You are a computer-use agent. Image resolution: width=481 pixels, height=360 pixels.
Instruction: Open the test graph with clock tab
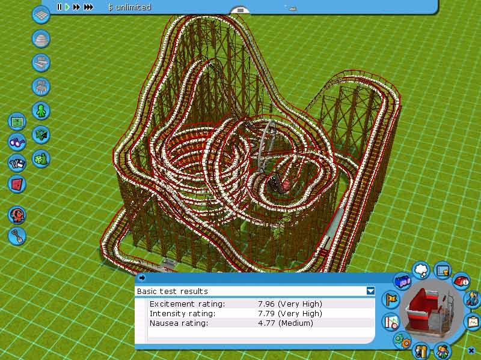(x=391, y=322)
